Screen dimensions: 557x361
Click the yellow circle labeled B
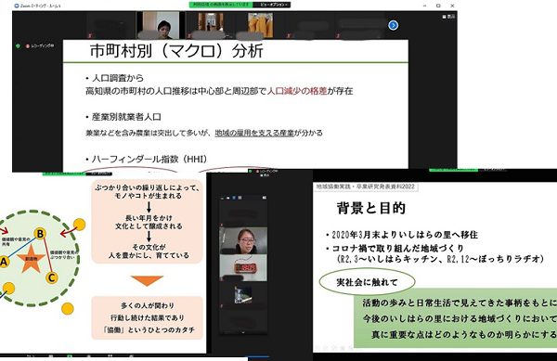pyautogui.click(x=40, y=234)
